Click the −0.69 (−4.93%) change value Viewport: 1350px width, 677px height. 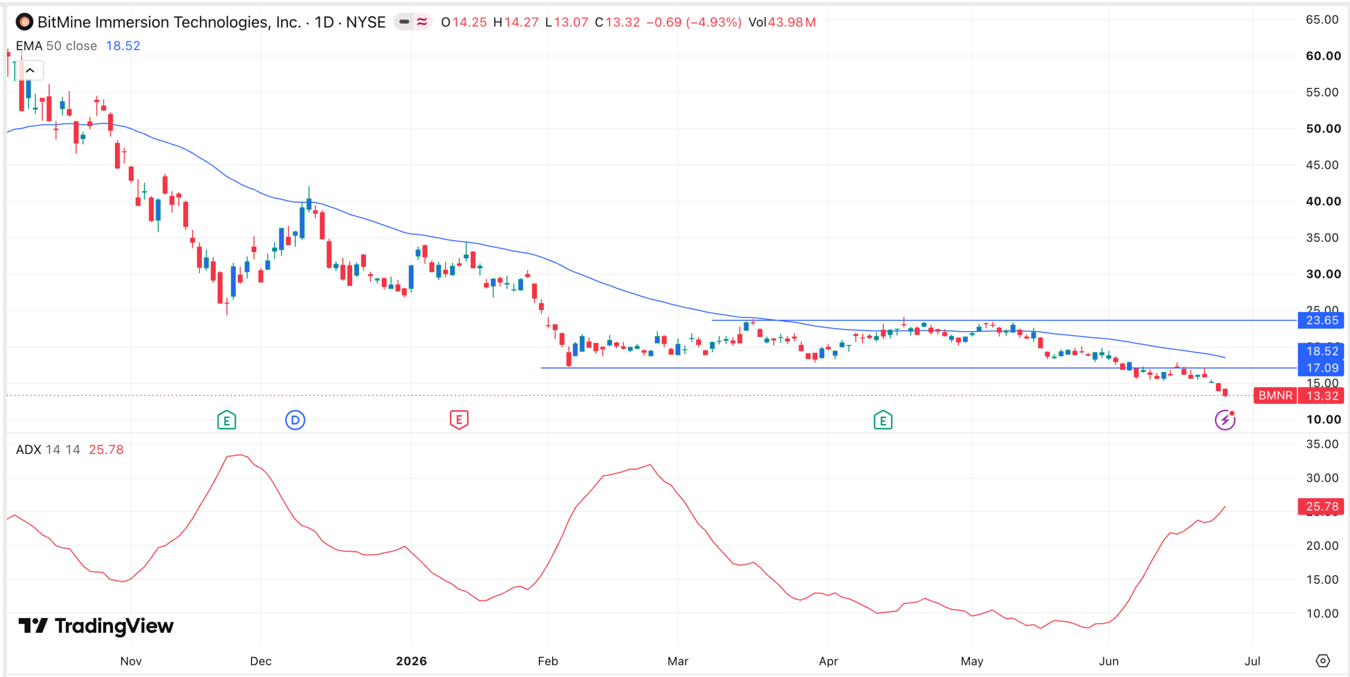pos(694,22)
